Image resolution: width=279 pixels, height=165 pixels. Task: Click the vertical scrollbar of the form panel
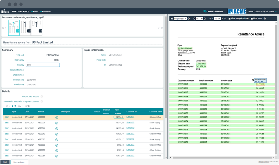pos(166,68)
